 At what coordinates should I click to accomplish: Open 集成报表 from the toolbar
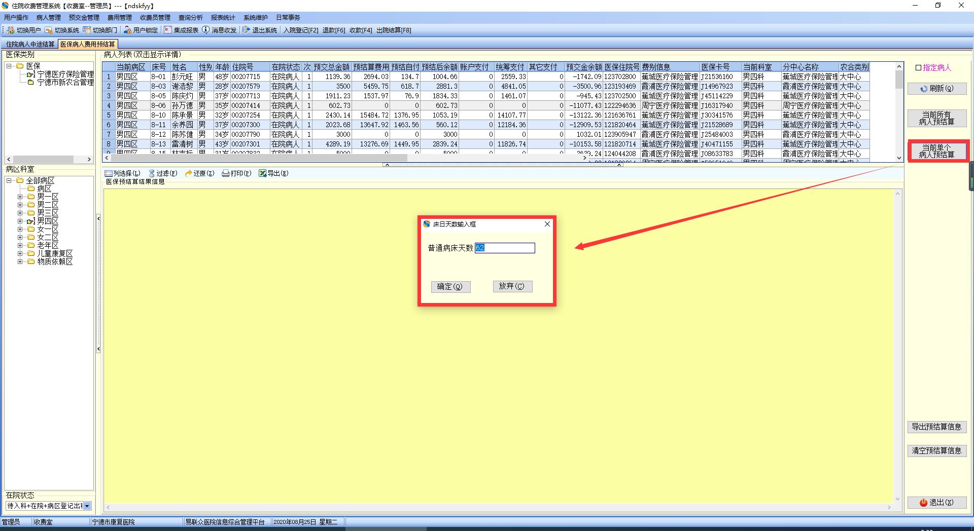(x=168, y=30)
